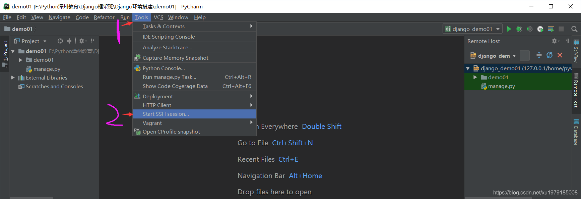The height and width of the screenshot is (199, 581).
Task: Select Start SSH session... menu item
Action: tap(195, 114)
